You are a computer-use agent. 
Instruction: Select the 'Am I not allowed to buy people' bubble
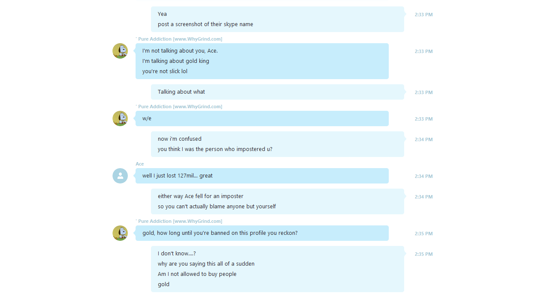278,269
